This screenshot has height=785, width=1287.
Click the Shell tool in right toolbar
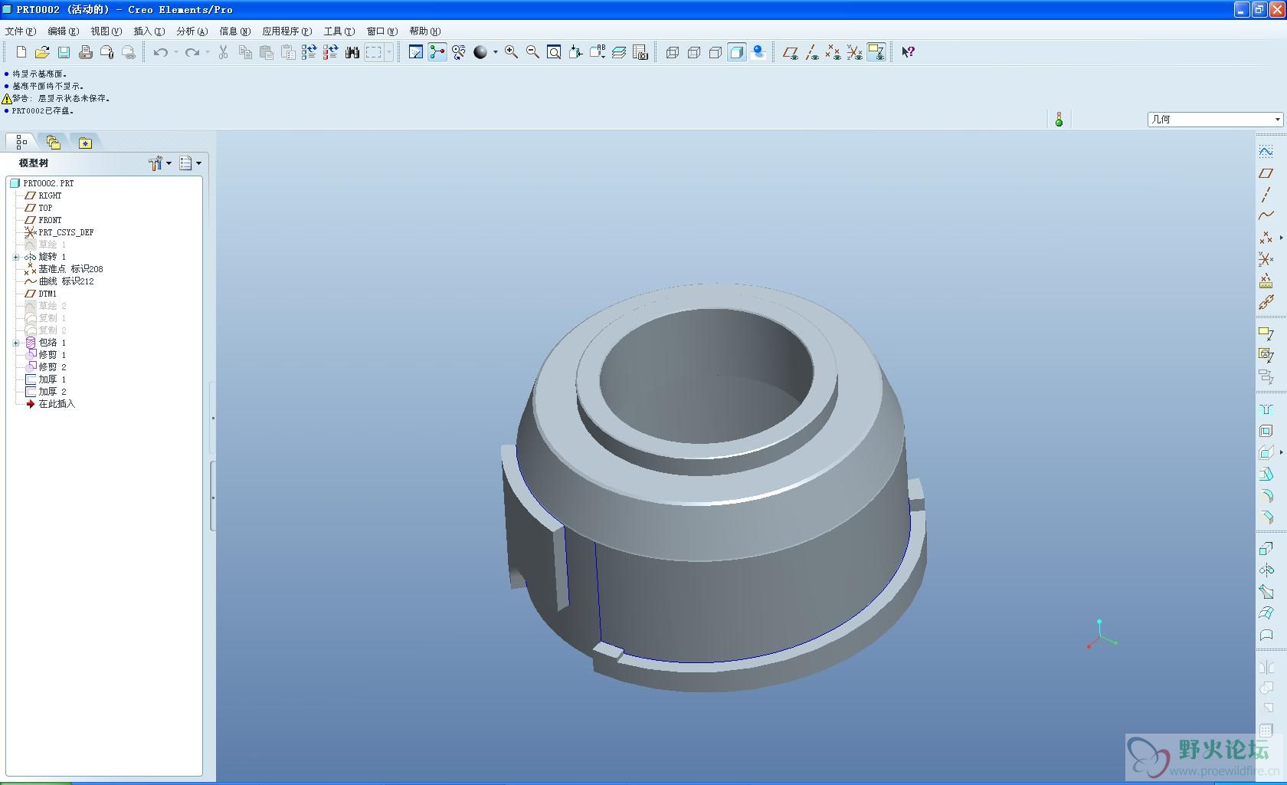click(1266, 431)
